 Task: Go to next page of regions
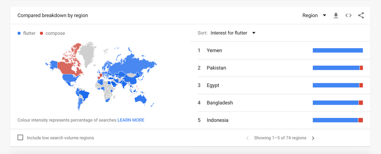[313, 138]
